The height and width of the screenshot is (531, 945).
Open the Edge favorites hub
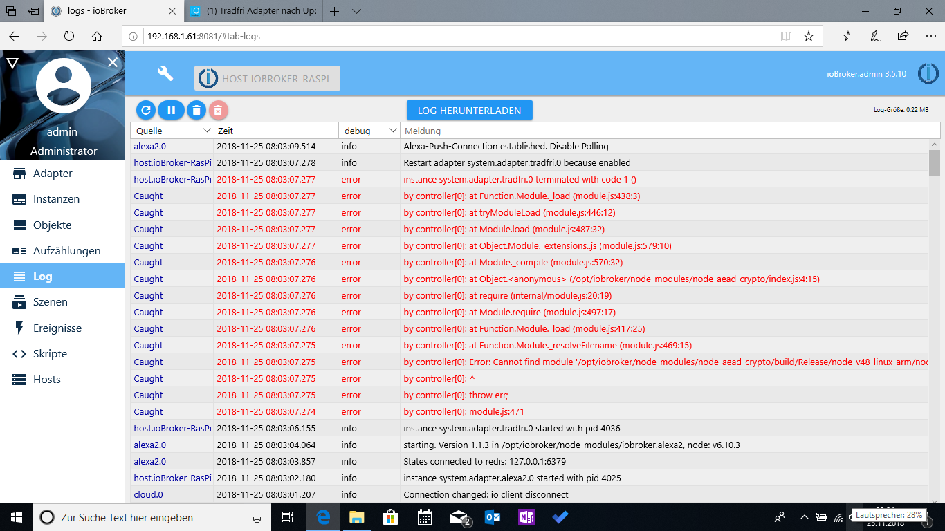849,37
